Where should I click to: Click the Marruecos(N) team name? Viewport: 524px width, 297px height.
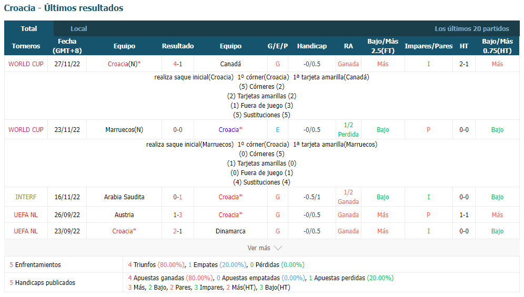(124, 130)
